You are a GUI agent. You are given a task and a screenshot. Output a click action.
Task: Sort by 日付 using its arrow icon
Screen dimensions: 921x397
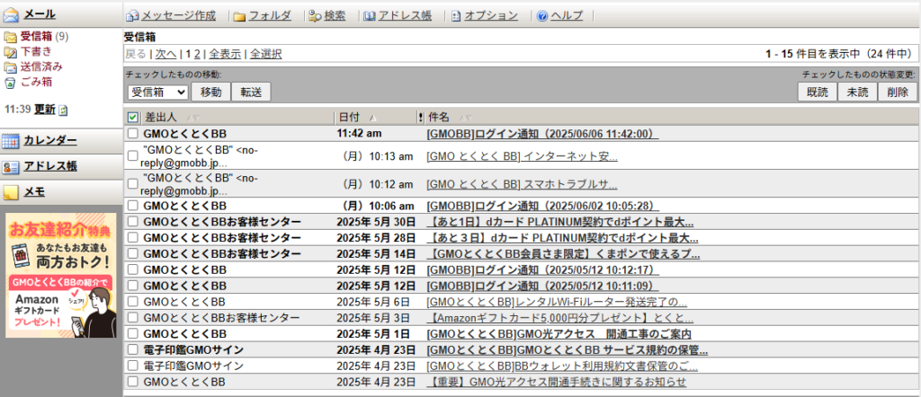[374, 118]
